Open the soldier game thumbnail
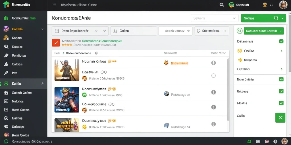Image resolution: width=291 pixels, height=145 pixels. click(67, 70)
